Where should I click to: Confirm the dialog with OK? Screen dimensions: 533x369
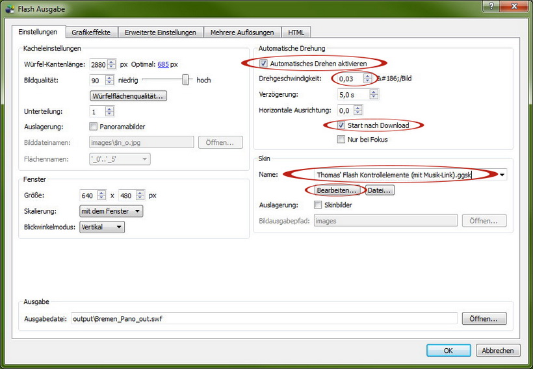click(x=448, y=350)
